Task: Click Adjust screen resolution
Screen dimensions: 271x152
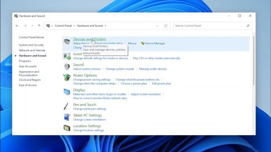Action: tap(146, 94)
